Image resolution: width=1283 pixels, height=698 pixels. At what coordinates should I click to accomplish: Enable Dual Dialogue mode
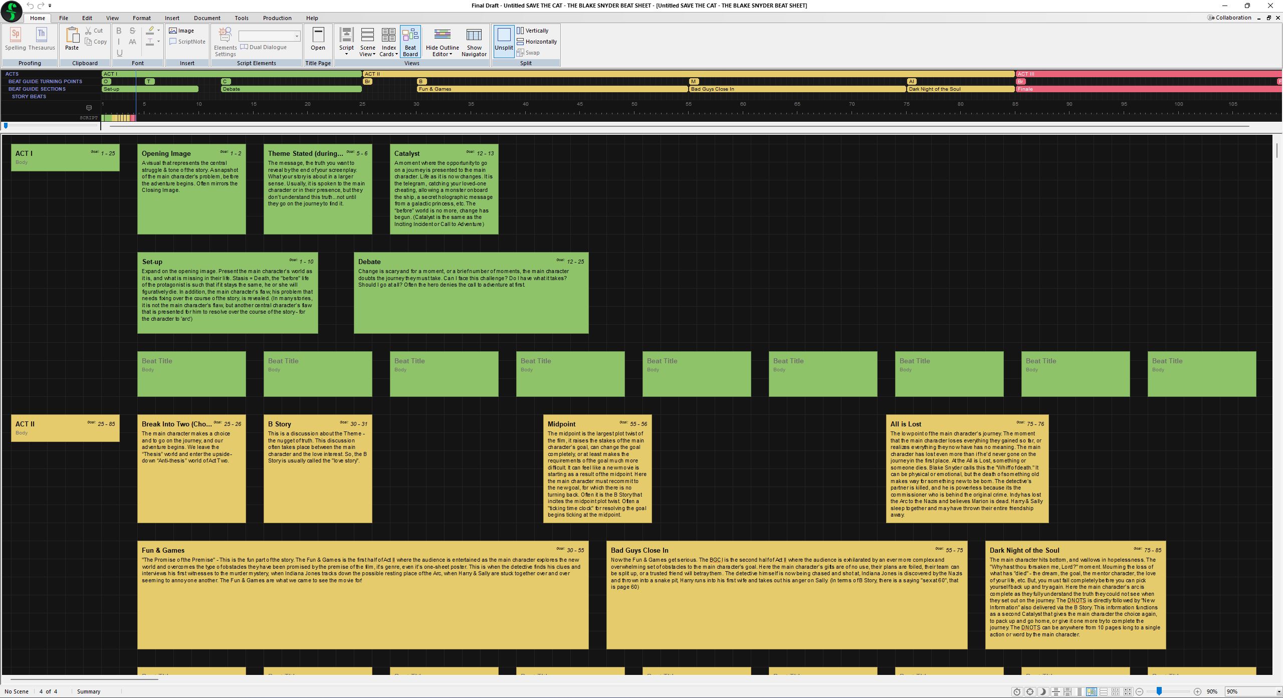pos(264,47)
